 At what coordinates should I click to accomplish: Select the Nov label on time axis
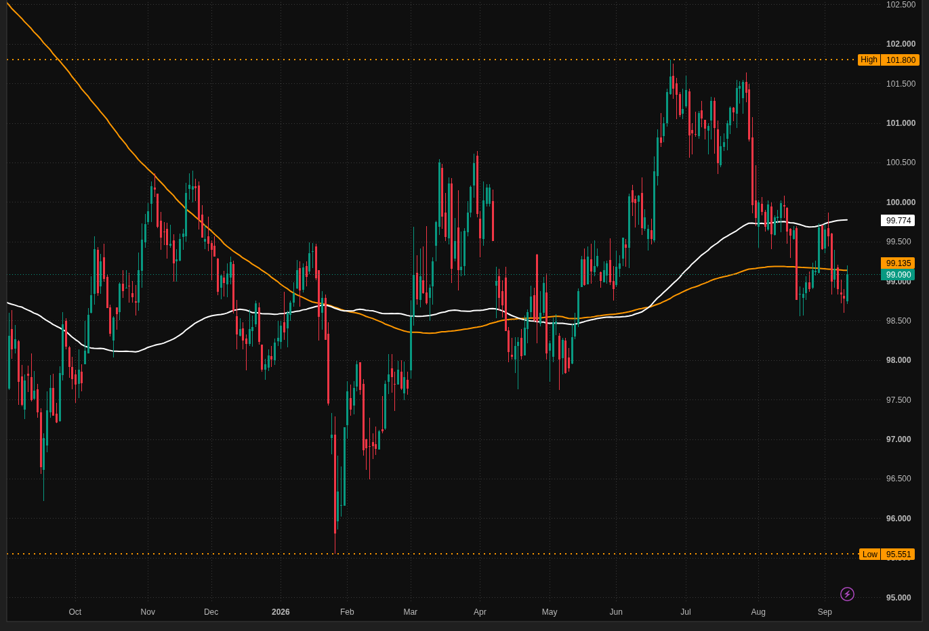pyautogui.click(x=148, y=612)
